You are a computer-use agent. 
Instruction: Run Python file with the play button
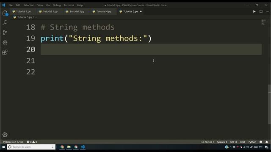[254, 11]
